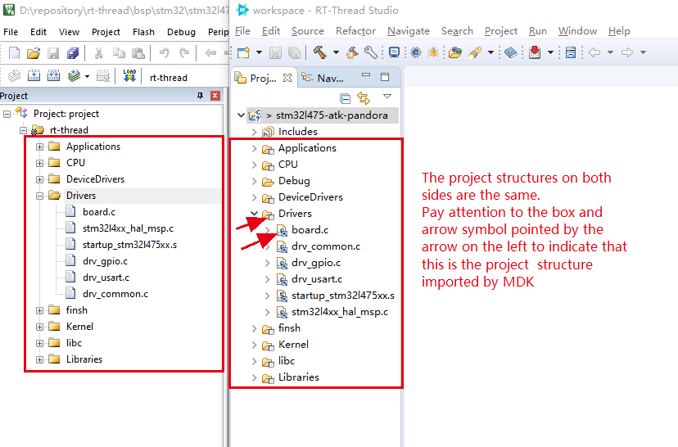
Task: Open Refactor menu in RT-Thread Studio
Action: [355, 31]
